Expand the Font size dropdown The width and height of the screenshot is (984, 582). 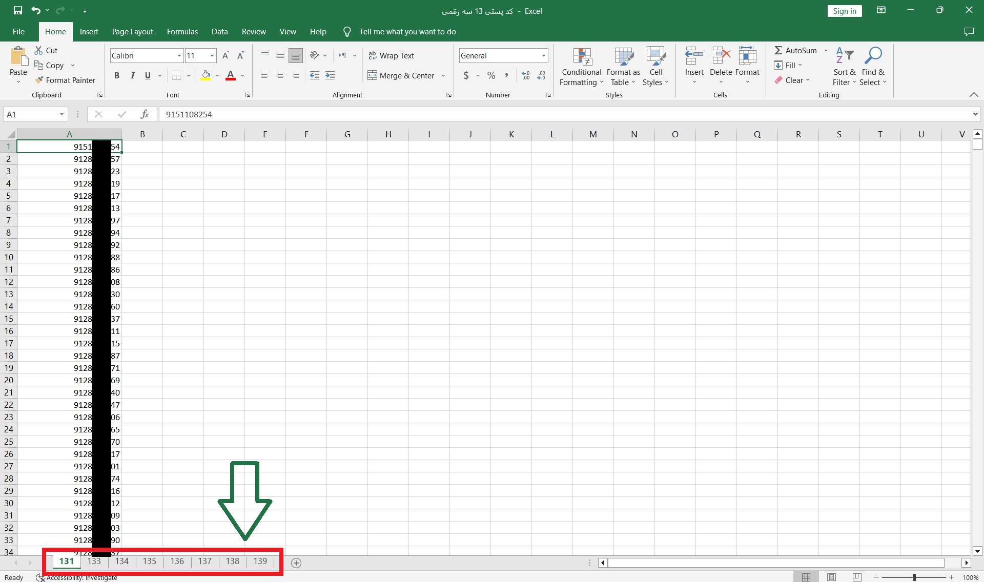[212, 55]
